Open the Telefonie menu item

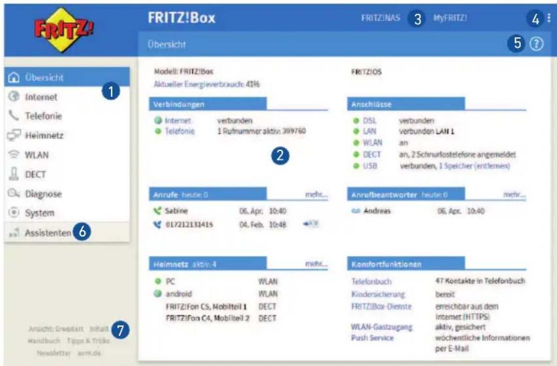pyautogui.click(x=67, y=115)
